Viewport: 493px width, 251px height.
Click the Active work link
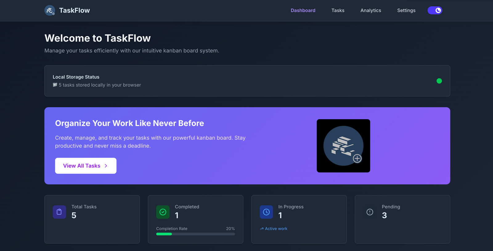(x=276, y=229)
